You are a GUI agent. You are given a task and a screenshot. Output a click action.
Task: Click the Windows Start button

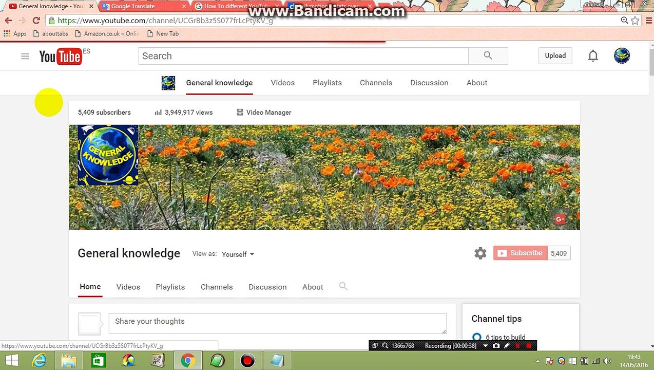(x=11, y=361)
